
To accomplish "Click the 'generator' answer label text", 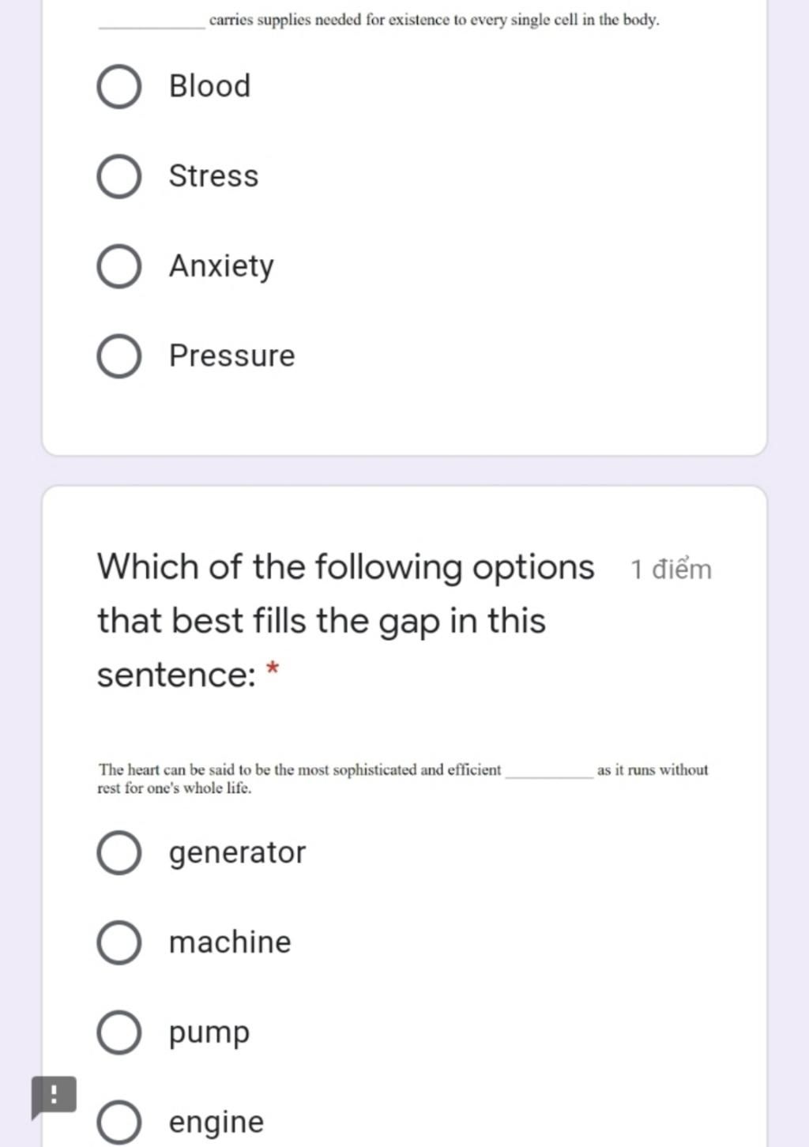I will tap(237, 853).
